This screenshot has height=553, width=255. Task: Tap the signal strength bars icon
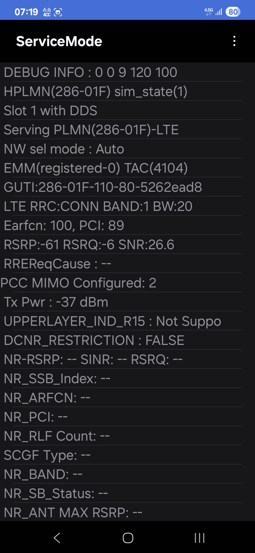(x=219, y=12)
